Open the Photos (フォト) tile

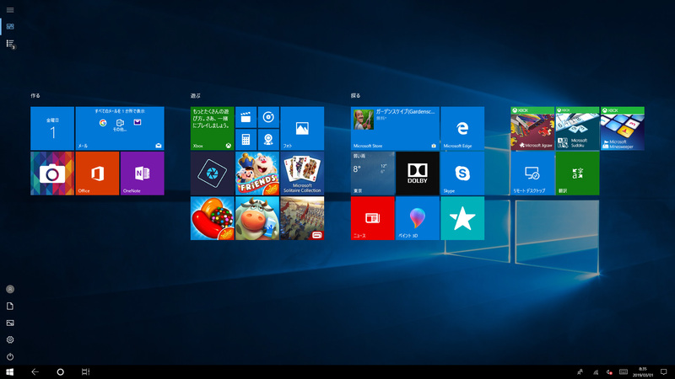click(x=302, y=129)
